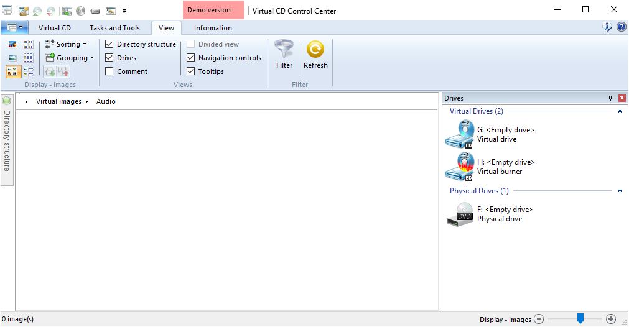Uncheck the Drives checkbox
The width and height of the screenshot is (629, 327).
[x=109, y=58]
